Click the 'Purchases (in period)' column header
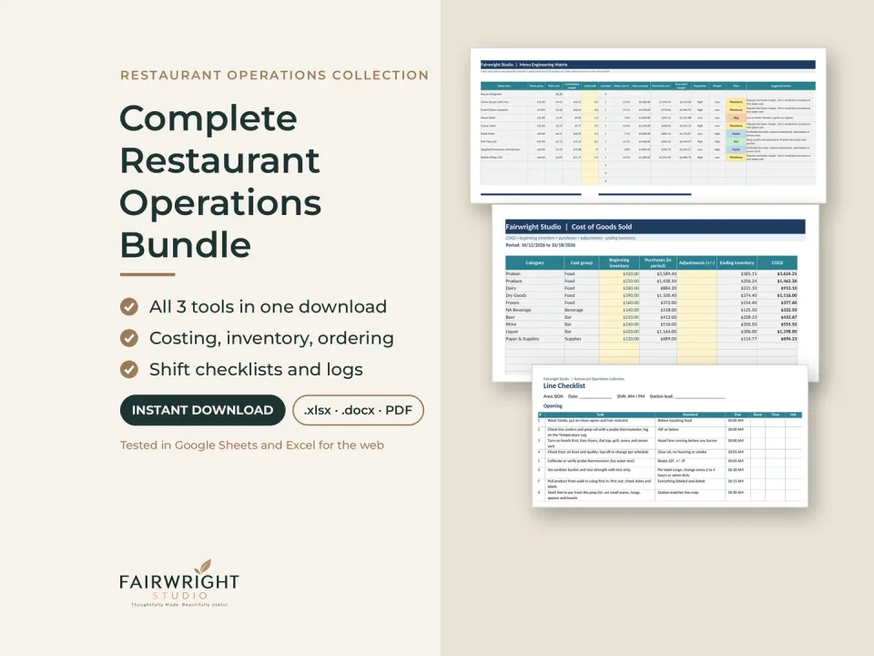The height and width of the screenshot is (656, 874). (657, 262)
